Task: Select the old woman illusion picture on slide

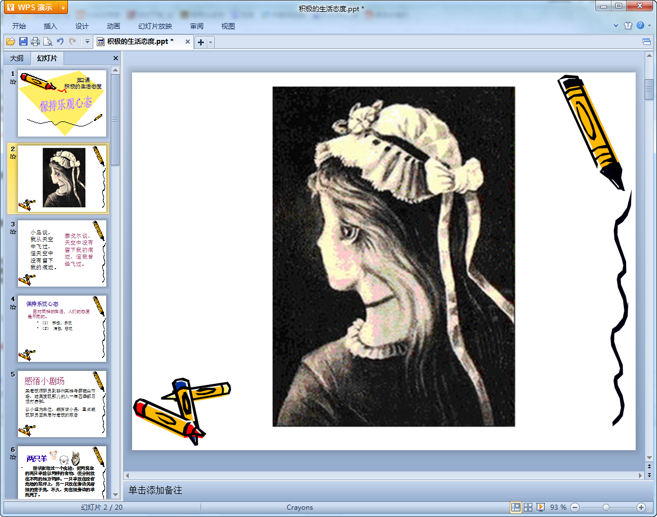Action: coord(393,256)
